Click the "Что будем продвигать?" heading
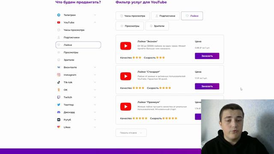Viewport: 274px width, 154px height. (x=78, y=2)
